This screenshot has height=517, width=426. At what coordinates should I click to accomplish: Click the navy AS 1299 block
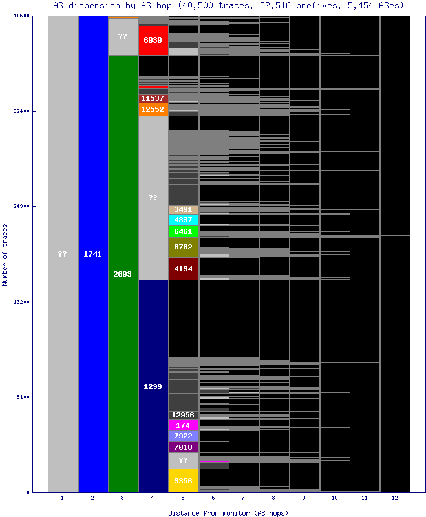(153, 386)
